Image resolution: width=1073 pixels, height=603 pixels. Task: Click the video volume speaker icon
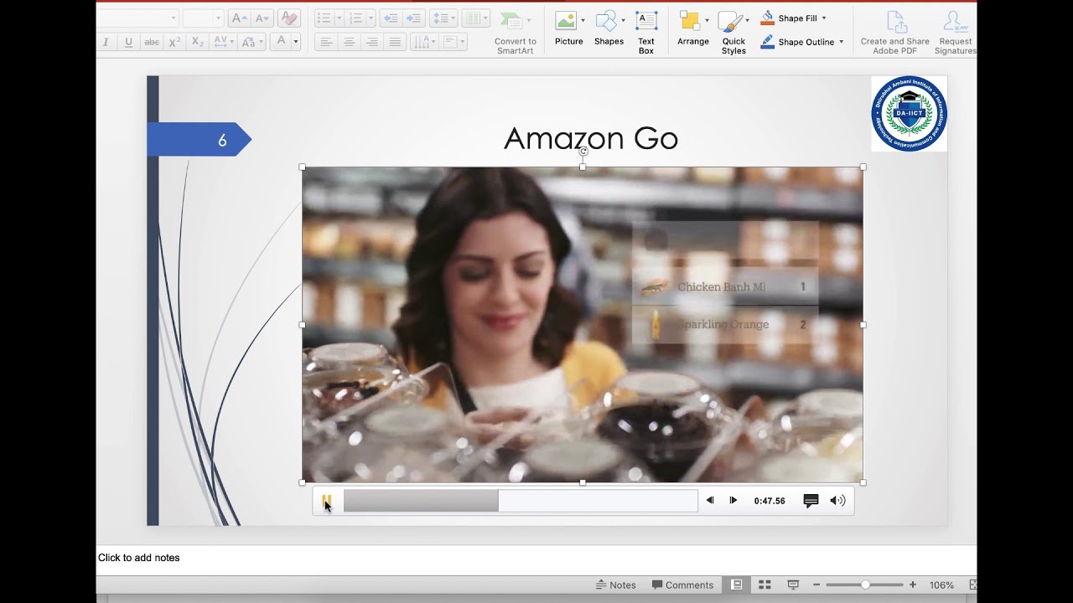pyautogui.click(x=837, y=501)
